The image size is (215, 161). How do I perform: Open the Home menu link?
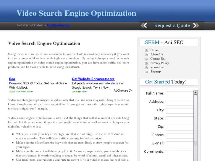coord(154,50)
